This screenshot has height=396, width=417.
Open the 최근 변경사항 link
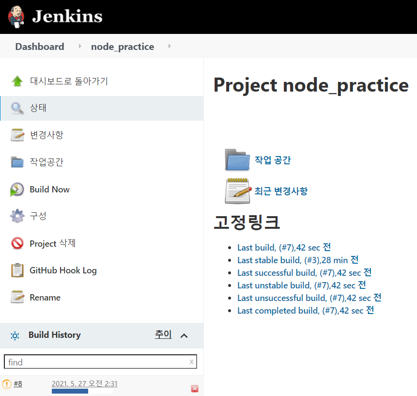(x=281, y=191)
